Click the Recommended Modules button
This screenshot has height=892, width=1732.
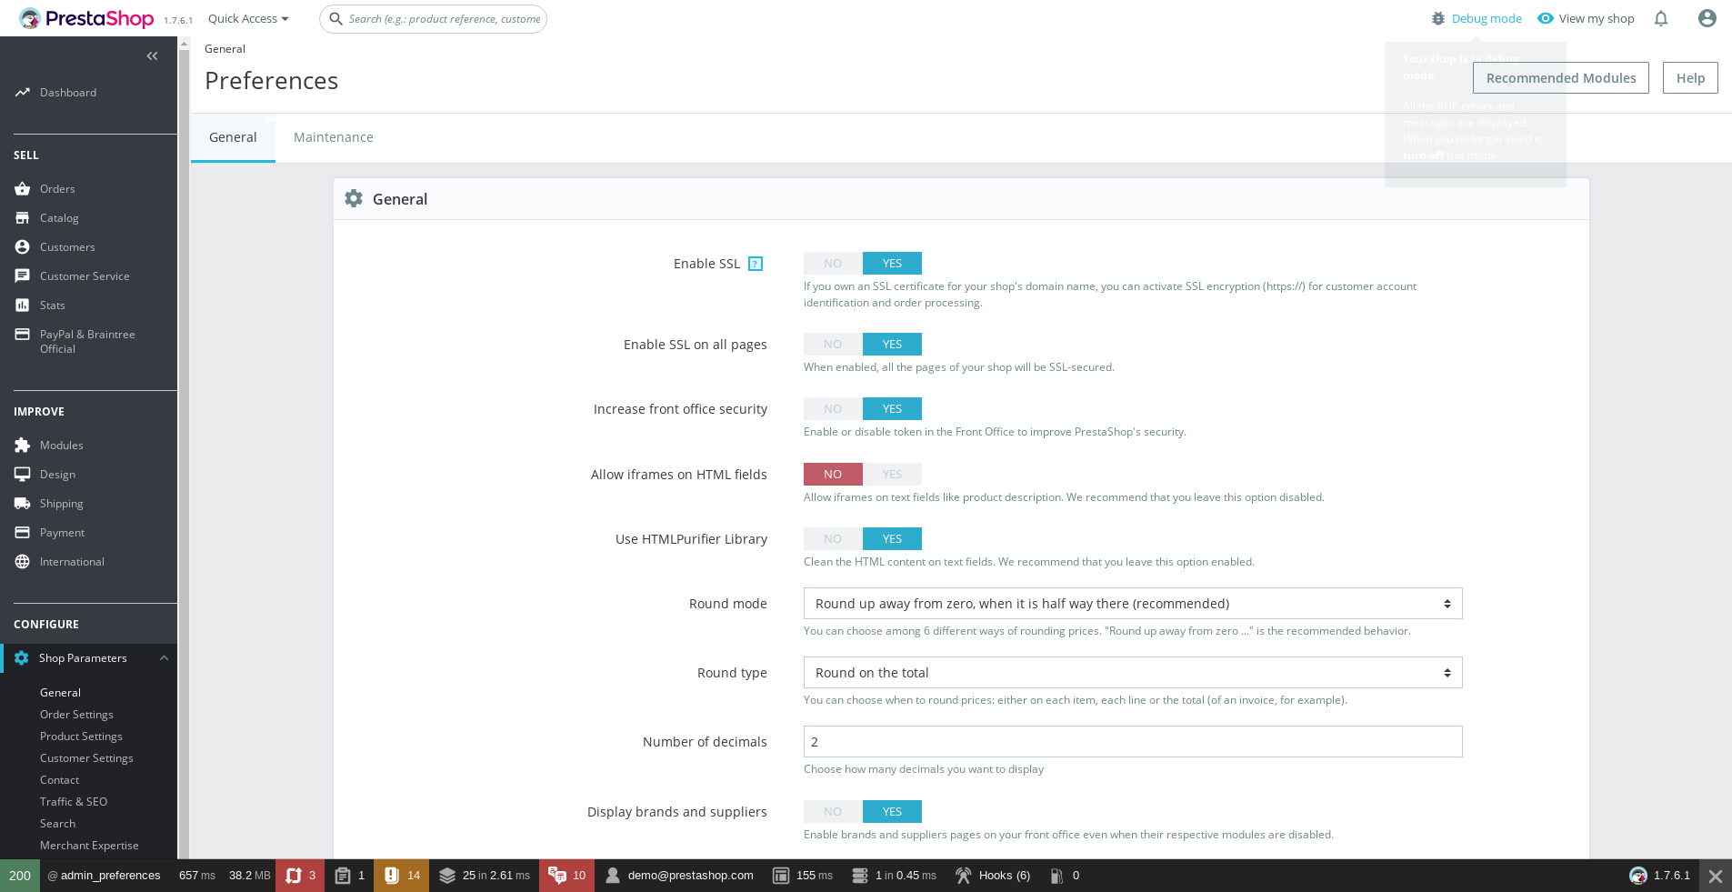click(1561, 78)
